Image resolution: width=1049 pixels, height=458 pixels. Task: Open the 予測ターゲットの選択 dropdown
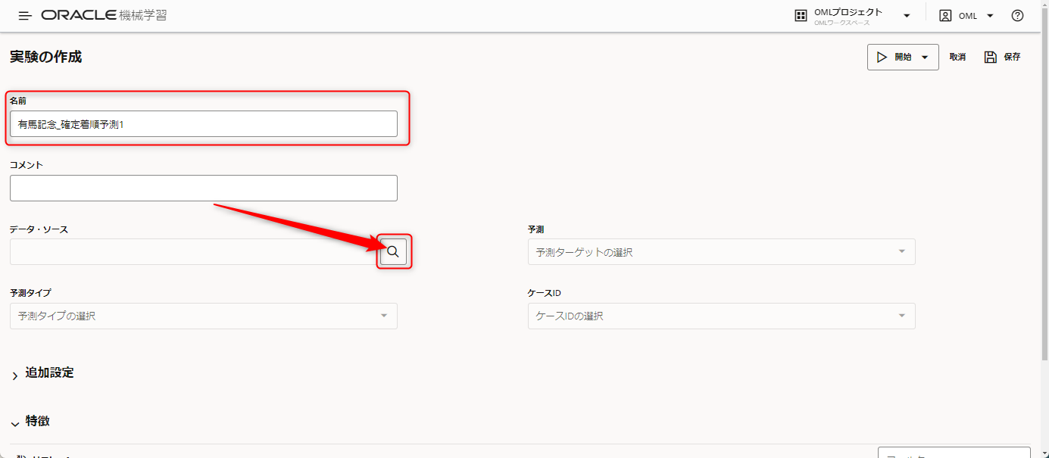tap(721, 252)
